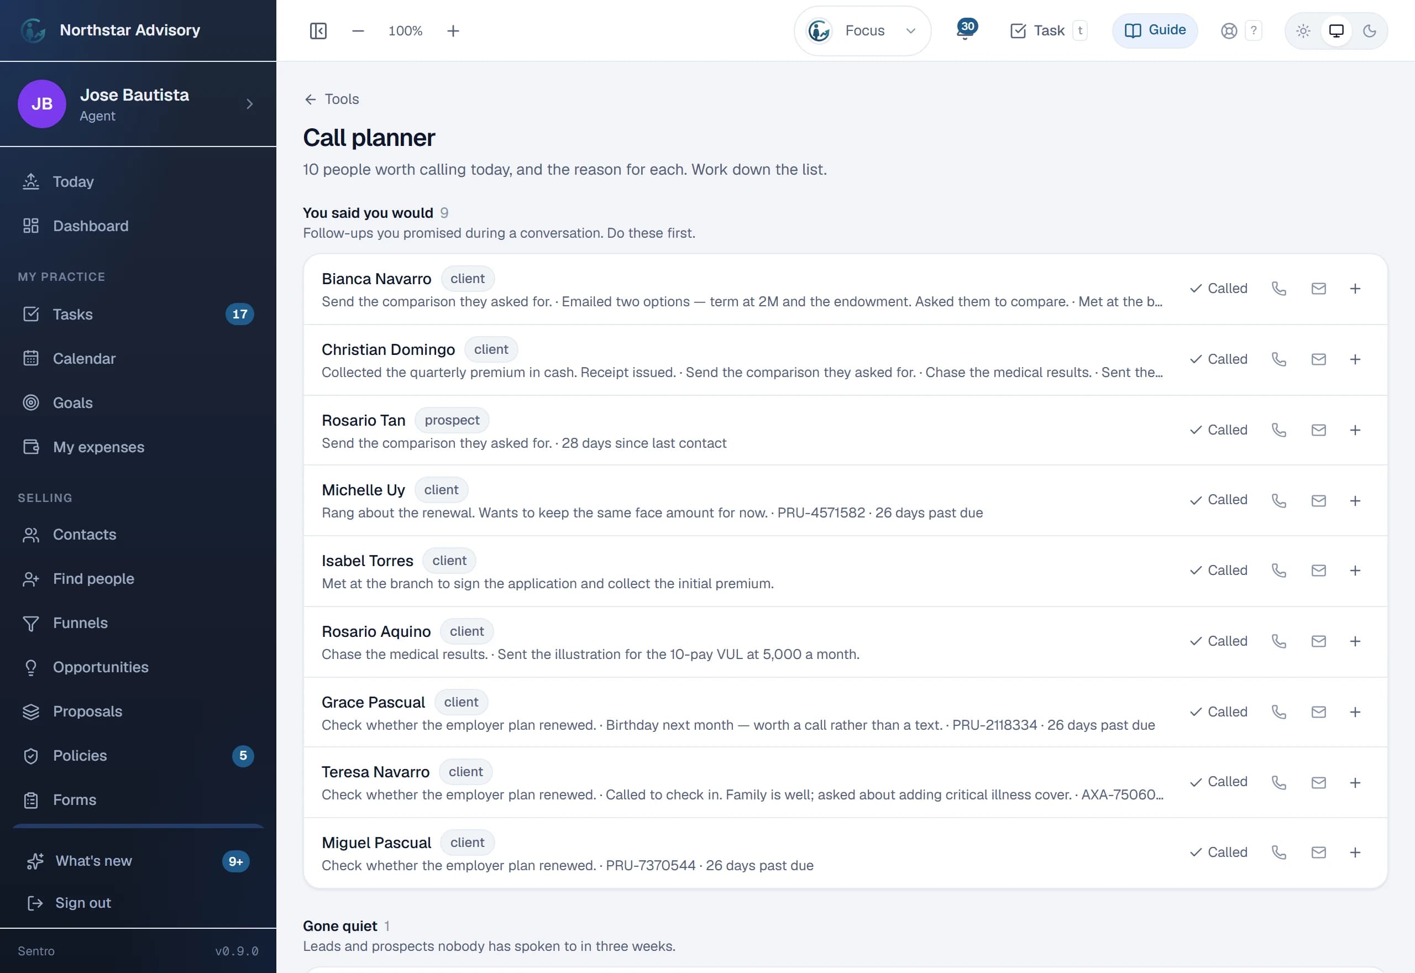Open the help lifebuoy icon

pyautogui.click(x=1229, y=30)
